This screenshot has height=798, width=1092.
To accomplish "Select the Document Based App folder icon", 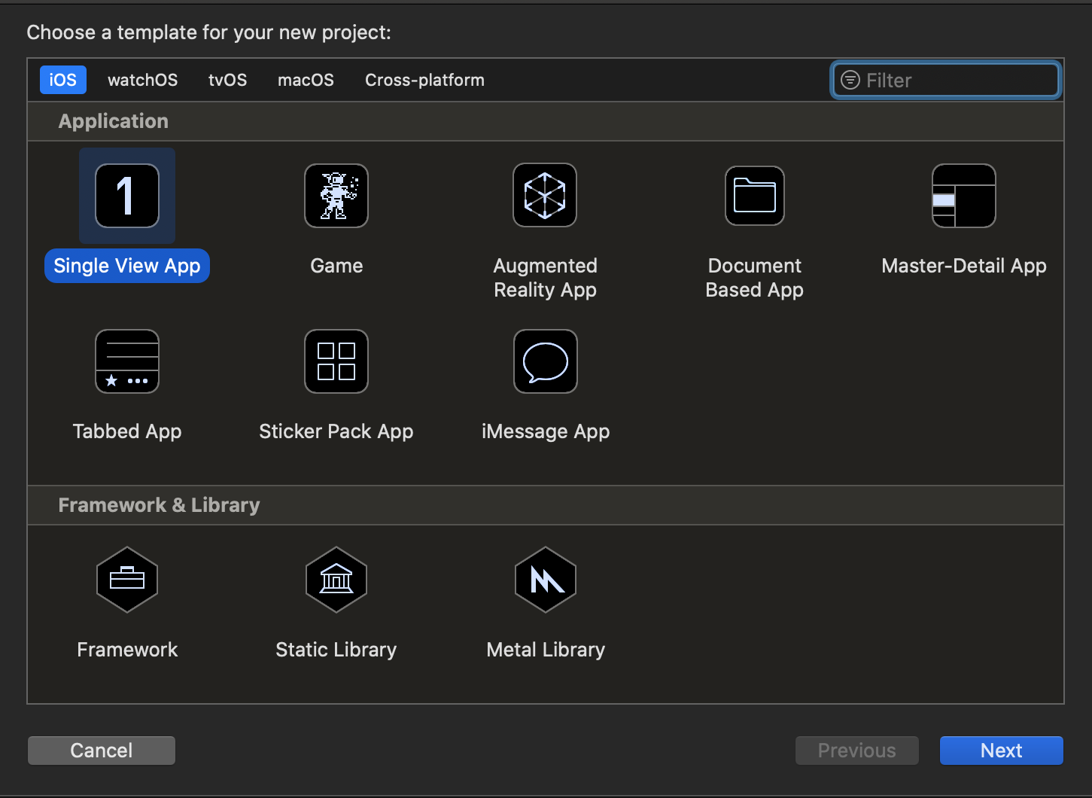I will [755, 196].
